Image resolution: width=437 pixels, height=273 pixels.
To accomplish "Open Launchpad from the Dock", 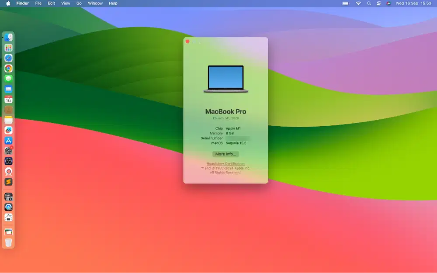I will pyautogui.click(x=8, y=48).
